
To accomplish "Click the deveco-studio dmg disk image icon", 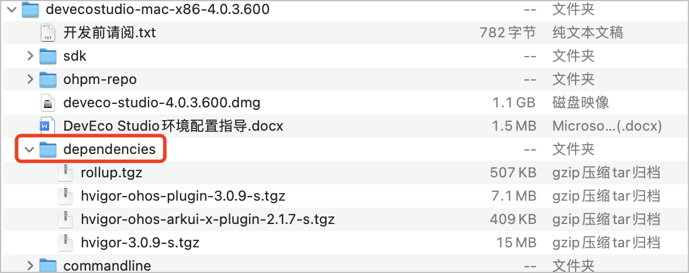I will pyautogui.click(x=48, y=103).
